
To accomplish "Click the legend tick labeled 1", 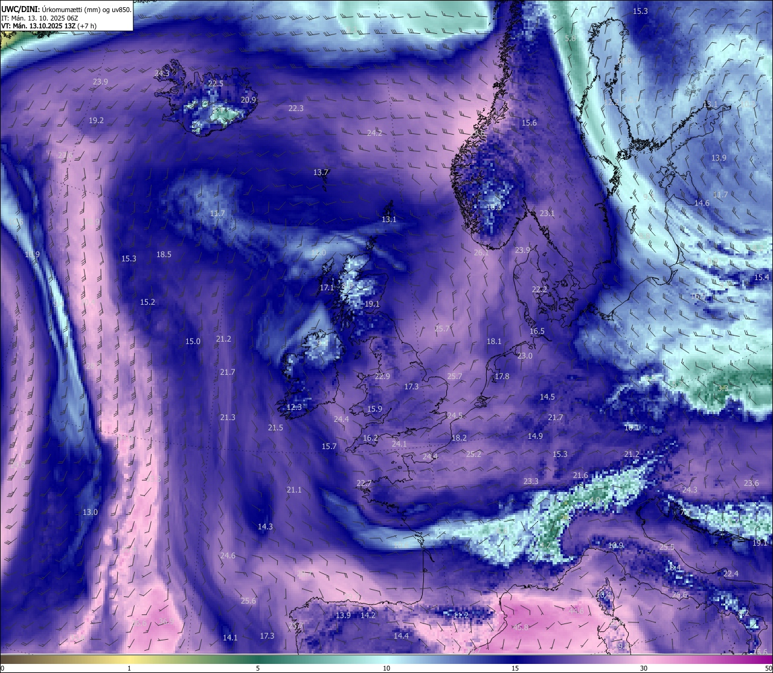I will (129, 668).
